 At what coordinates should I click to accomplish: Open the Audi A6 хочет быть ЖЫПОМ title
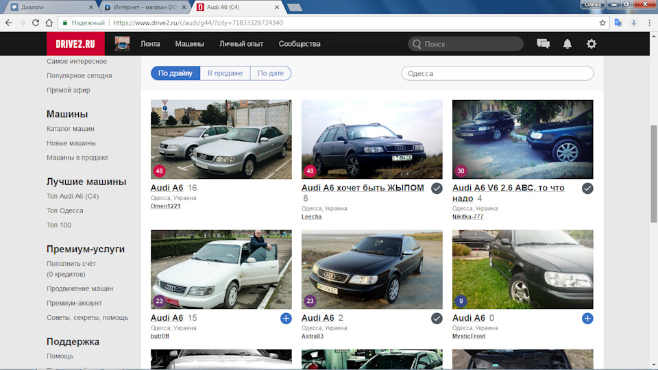[363, 188]
